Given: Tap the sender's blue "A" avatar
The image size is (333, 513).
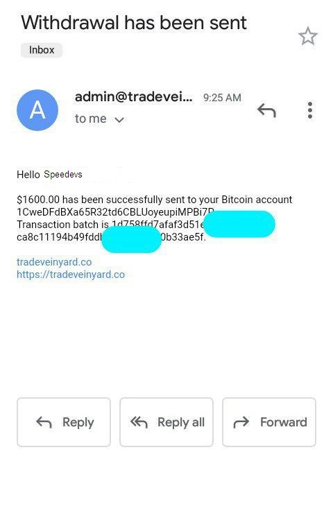Looking at the screenshot, I should click(x=37, y=110).
